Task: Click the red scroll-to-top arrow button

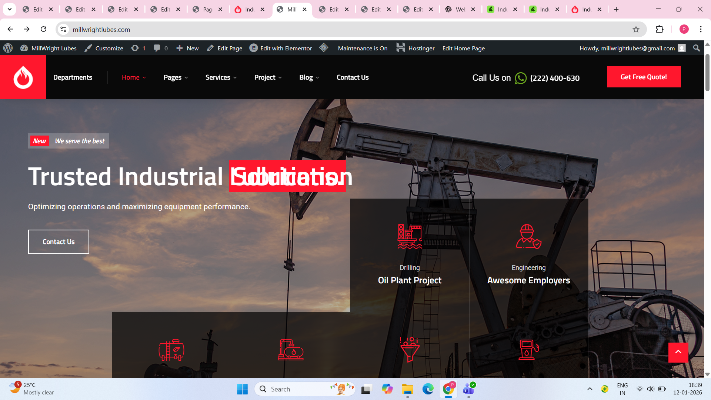Action: (x=678, y=352)
